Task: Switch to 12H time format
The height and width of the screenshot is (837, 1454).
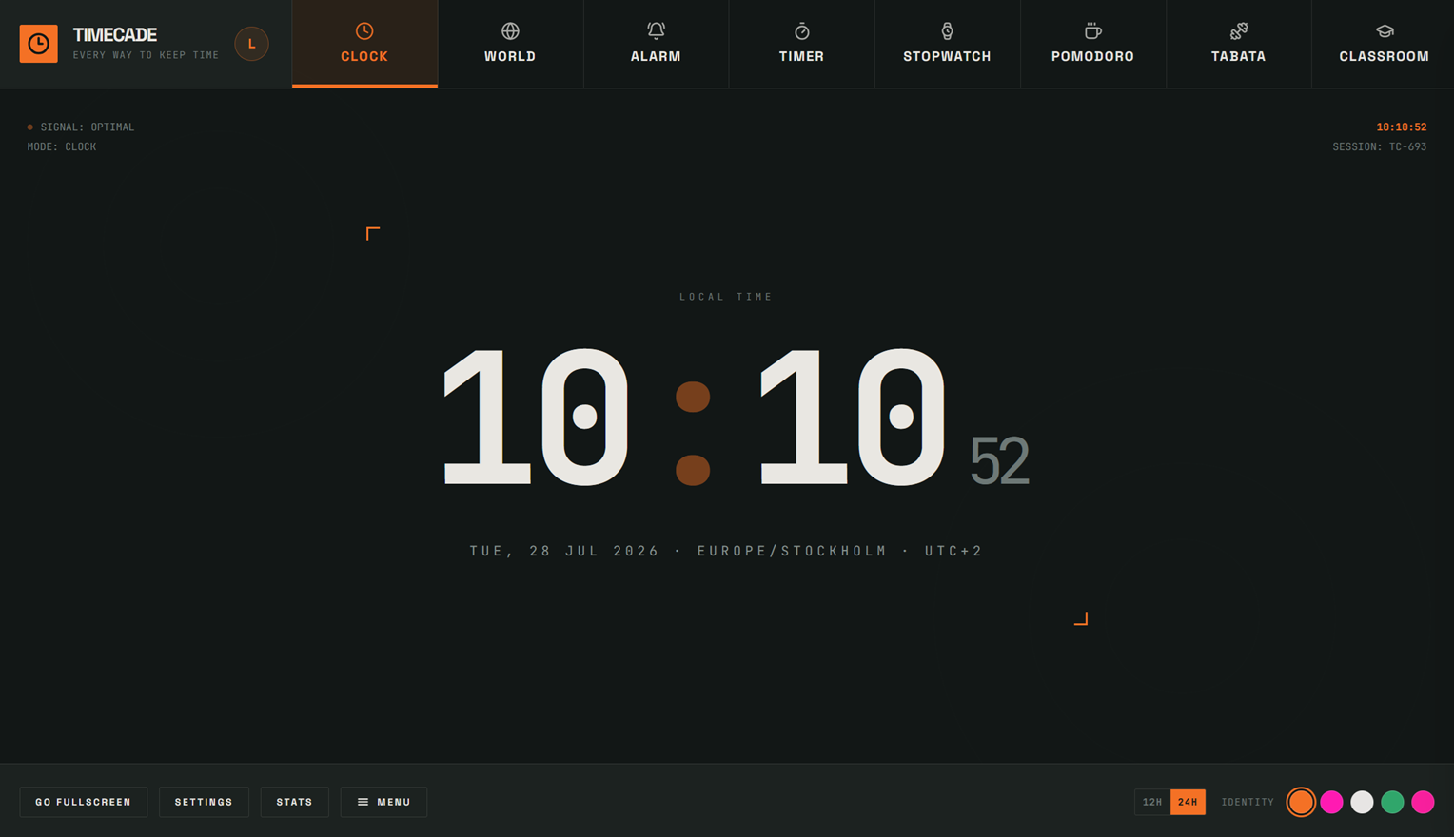Action: pos(1152,802)
